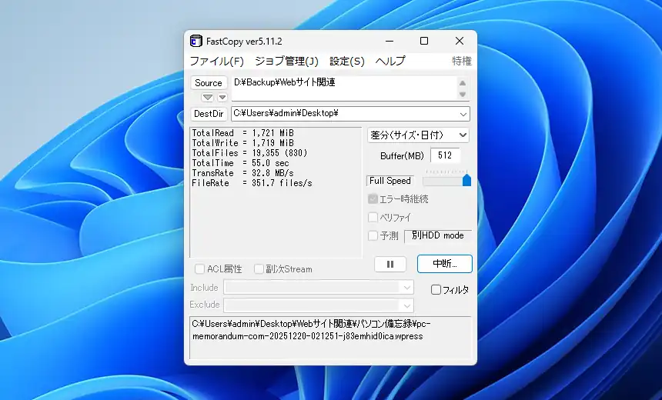662x400 pixels.
Task: Click the Full Speed label box
Action: click(390, 181)
